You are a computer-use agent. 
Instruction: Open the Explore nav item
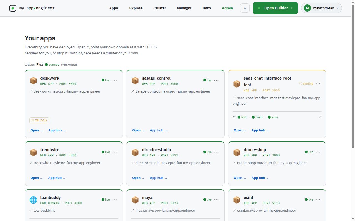click(x=136, y=8)
